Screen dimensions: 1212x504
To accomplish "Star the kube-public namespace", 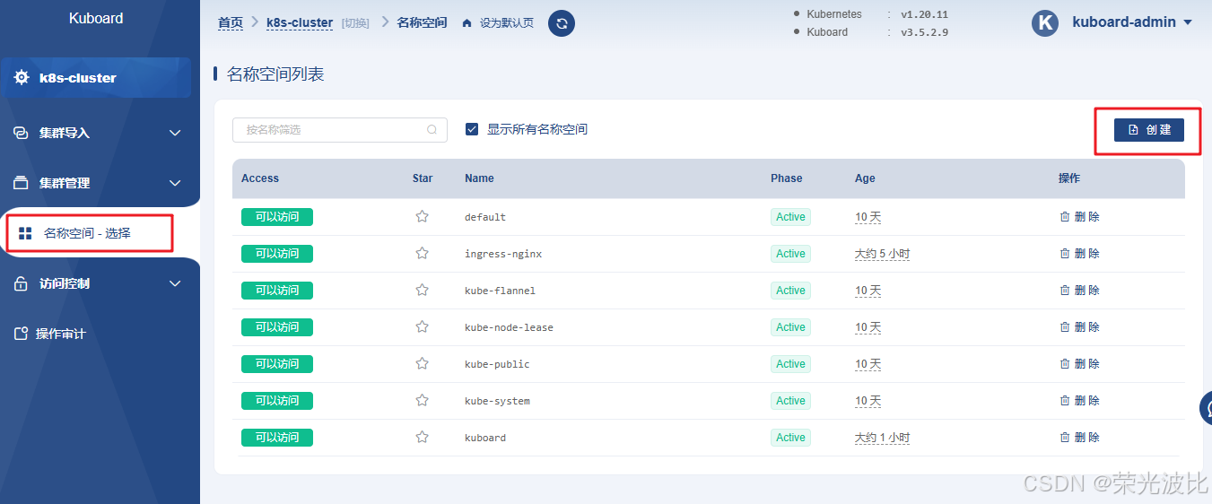I will tap(422, 364).
